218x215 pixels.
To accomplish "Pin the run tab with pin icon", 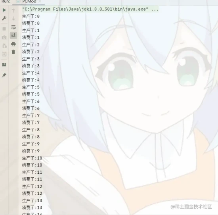I will (x=4, y=75).
